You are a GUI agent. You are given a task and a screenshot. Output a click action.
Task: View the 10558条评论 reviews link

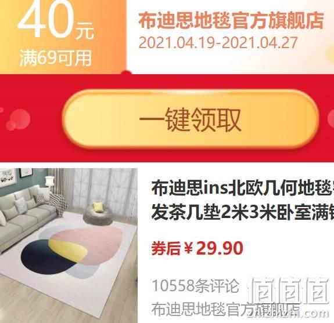click(196, 285)
